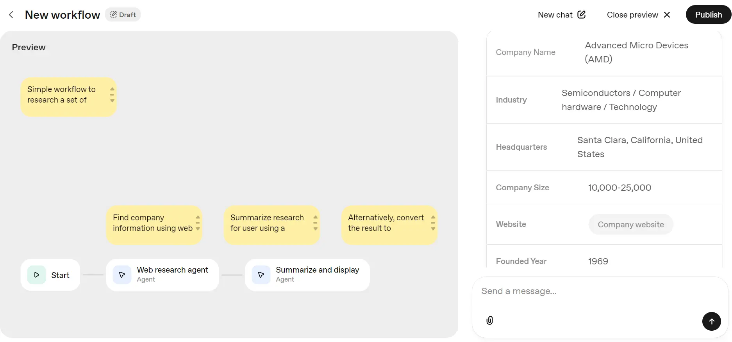Viewport: 732px width, 342px height.
Task: Click the New chat compose icon
Action: point(581,15)
